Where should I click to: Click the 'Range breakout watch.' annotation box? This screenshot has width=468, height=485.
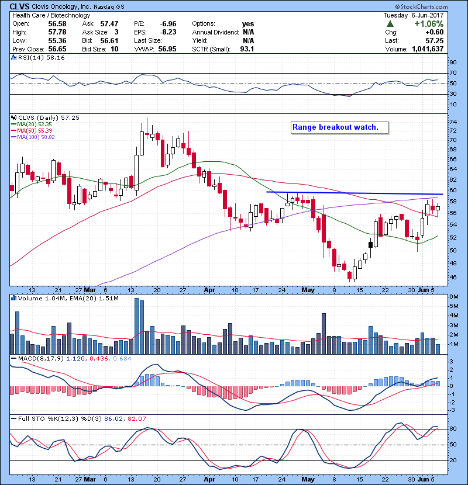(x=339, y=127)
